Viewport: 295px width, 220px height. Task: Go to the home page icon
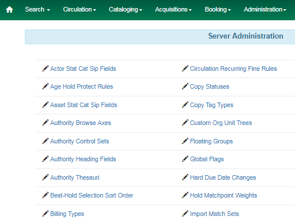pyautogui.click(x=9, y=9)
